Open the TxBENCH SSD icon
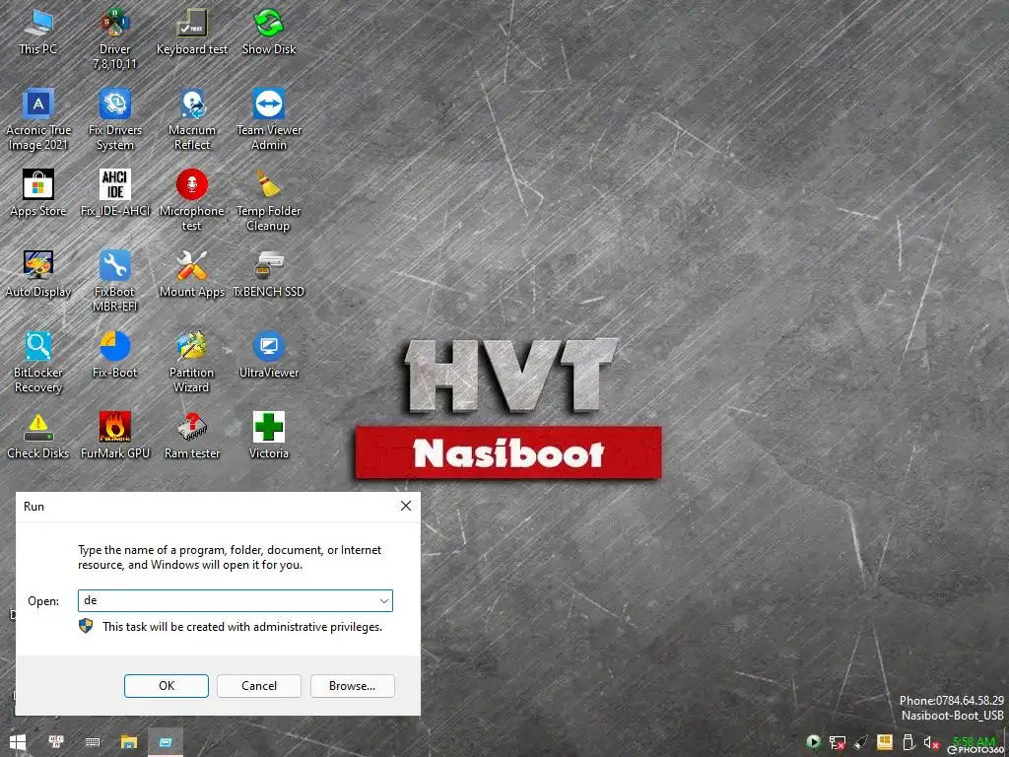This screenshot has width=1009, height=757. tap(268, 274)
